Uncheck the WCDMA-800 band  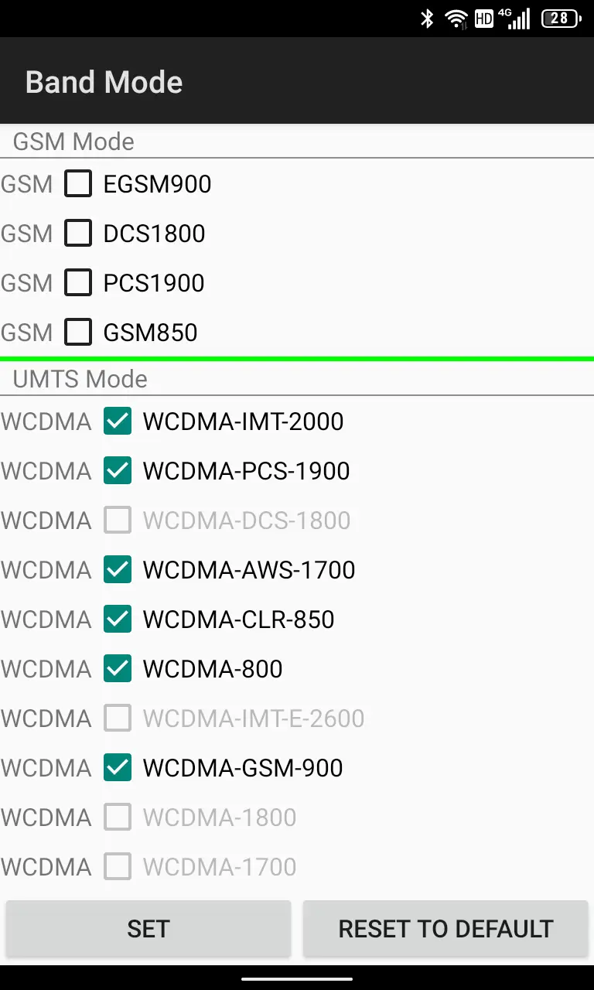pyautogui.click(x=118, y=669)
